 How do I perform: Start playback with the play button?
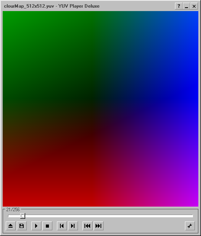tap(36, 226)
